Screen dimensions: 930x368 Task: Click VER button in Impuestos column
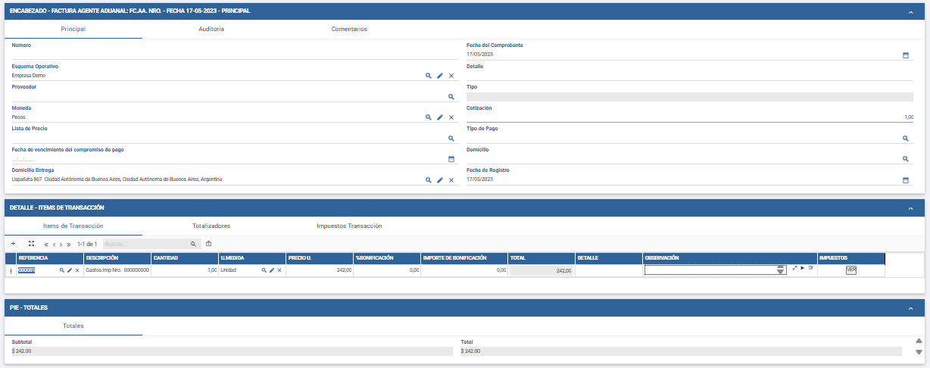850,270
